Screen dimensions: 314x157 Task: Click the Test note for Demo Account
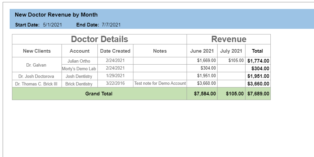pos(160,83)
